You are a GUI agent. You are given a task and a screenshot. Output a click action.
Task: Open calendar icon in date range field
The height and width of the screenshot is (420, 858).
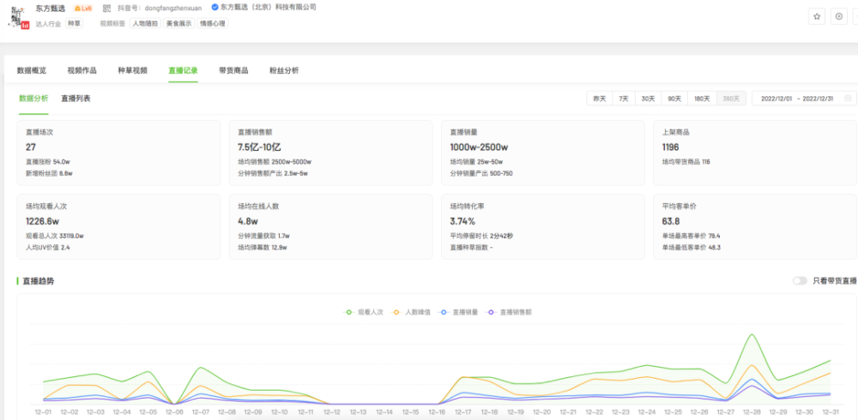[848, 99]
